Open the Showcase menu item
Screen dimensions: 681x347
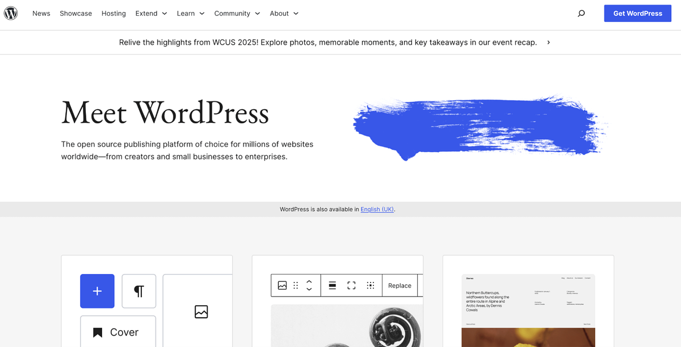(75, 13)
